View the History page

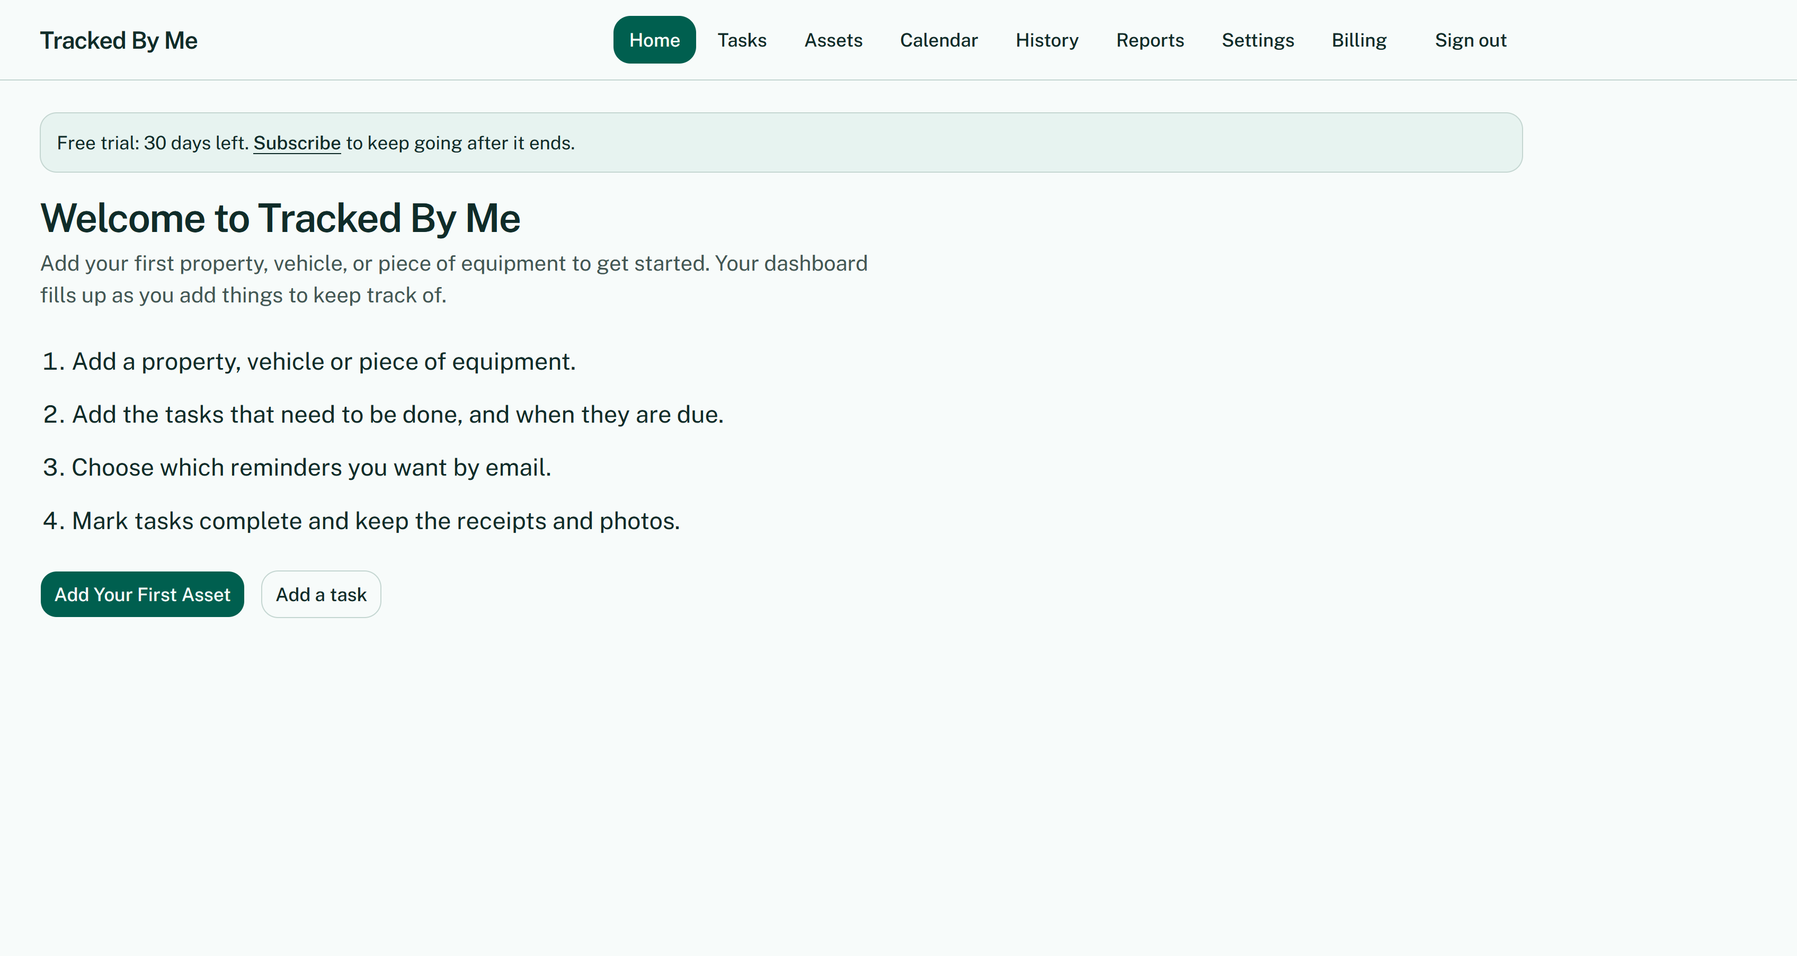[x=1046, y=40]
